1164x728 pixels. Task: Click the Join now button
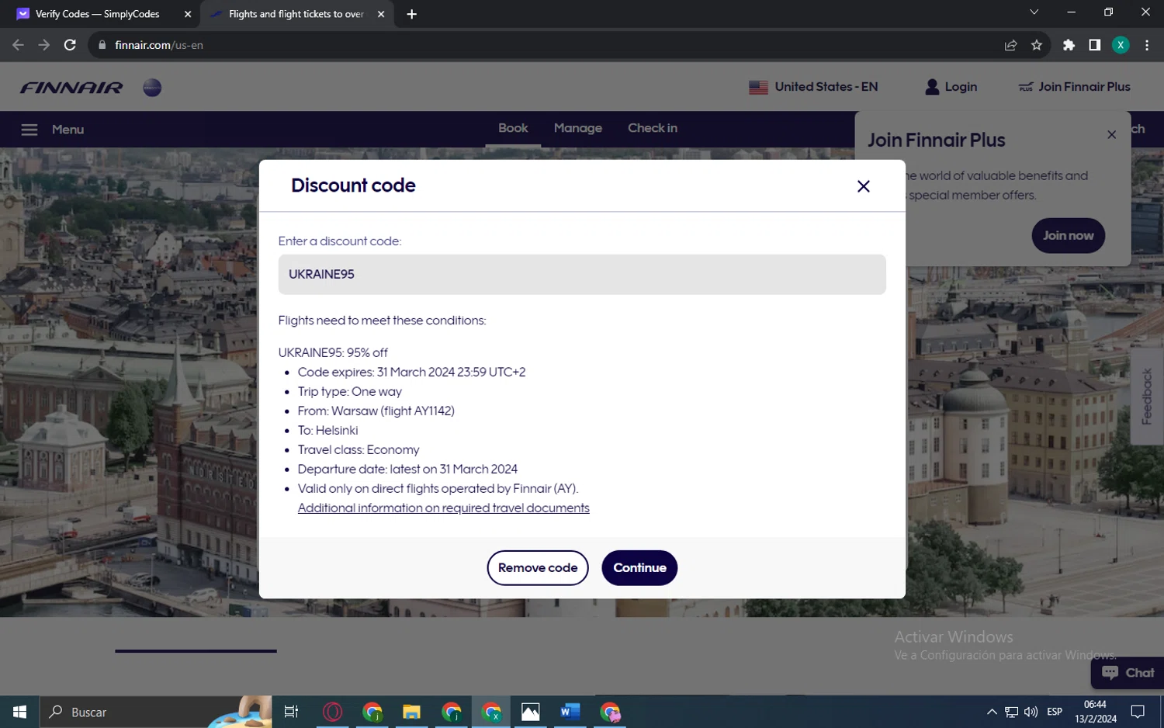click(1068, 235)
